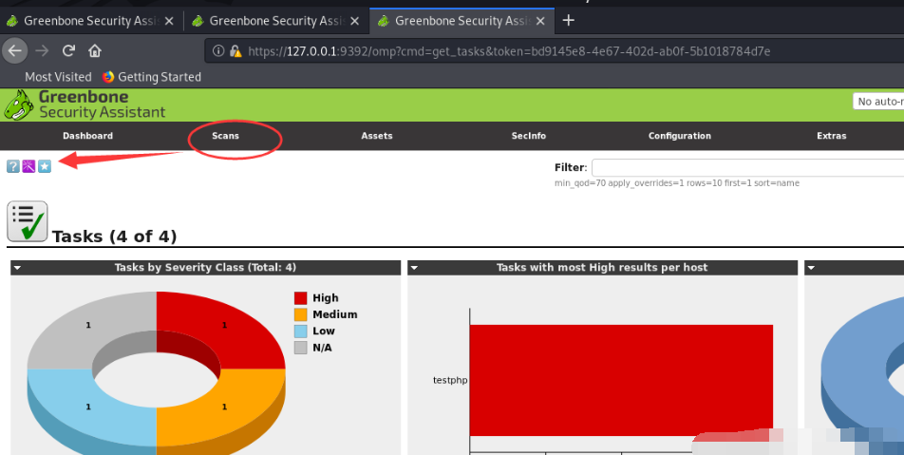Open the Dashboard menu

click(x=87, y=136)
